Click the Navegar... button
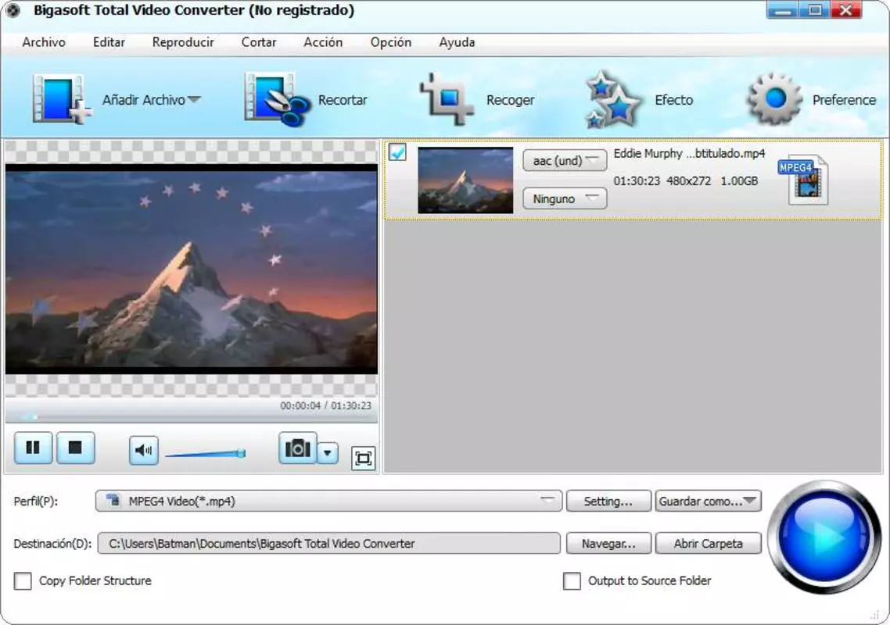 point(608,543)
